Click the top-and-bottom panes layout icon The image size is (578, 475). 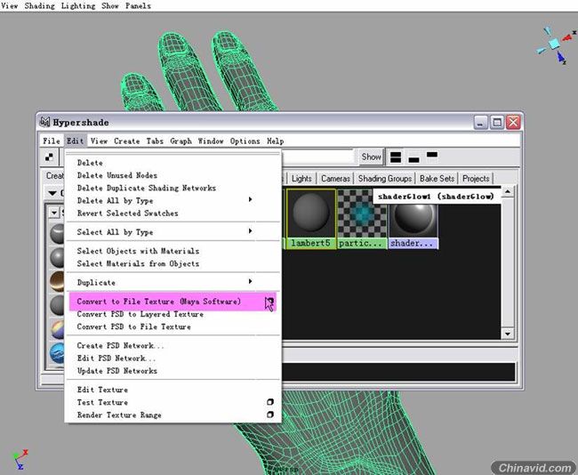(x=396, y=157)
